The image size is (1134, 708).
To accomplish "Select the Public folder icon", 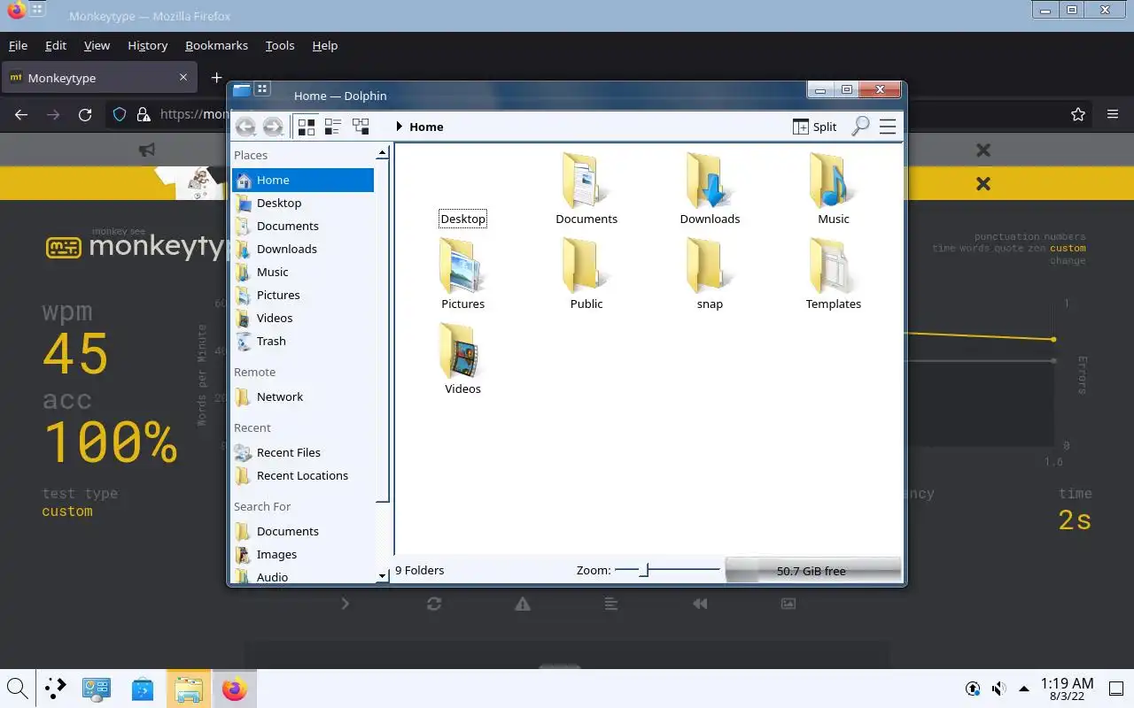I will pyautogui.click(x=584, y=265).
